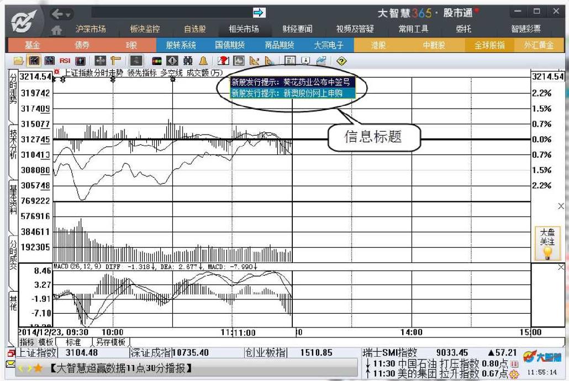Click the home icon below the back arrow
The height and width of the screenshot is (381, 569).
tap(56, 30)
